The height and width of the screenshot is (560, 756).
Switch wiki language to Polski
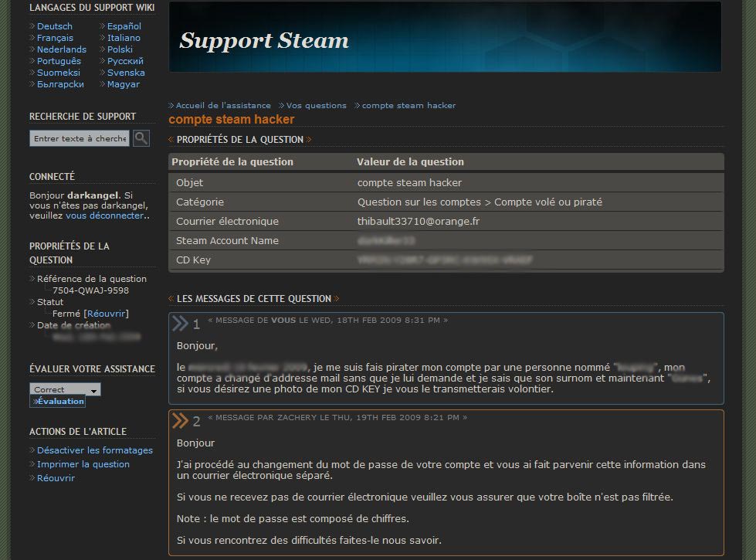[120, 49]
